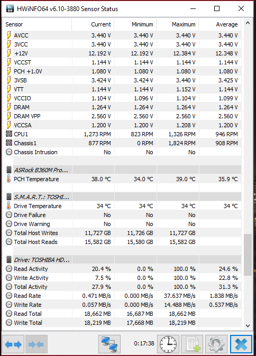Close sensor window with blue X button
256x356 pixels.
tap(241, 344)
